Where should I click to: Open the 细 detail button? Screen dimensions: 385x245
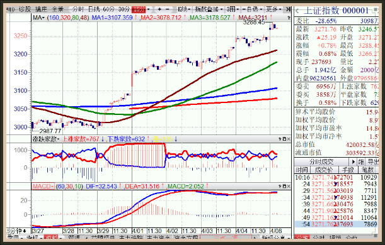pyautogui.click(x=360, y=162)
